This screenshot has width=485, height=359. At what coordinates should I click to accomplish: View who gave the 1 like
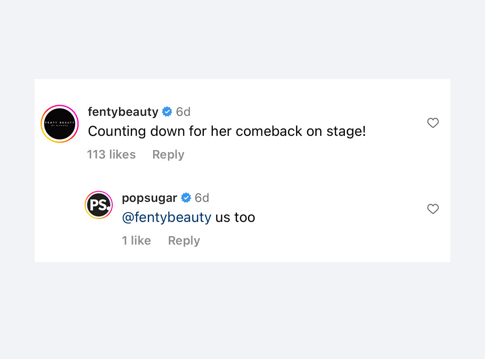tap(137, 240)
